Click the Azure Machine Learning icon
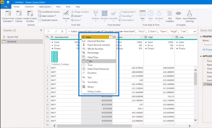The height and width of the screenshot is (128, 212). (189, 13)
